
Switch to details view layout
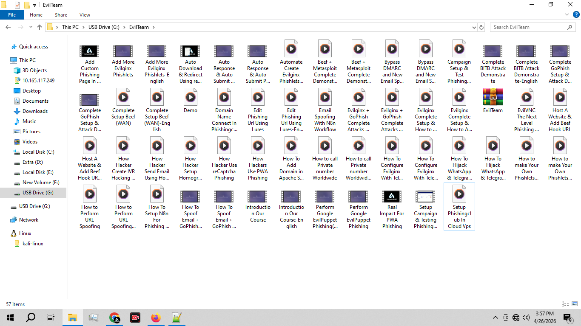pos(565,304)
